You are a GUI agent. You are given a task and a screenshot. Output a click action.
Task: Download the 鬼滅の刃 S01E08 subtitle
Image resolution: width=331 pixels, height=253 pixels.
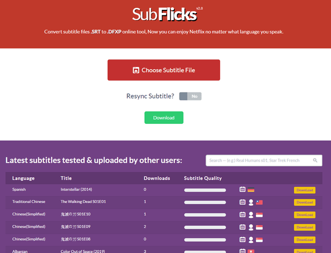pos(305,240)
